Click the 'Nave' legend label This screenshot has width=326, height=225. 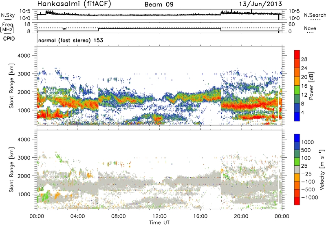point(310,28)
